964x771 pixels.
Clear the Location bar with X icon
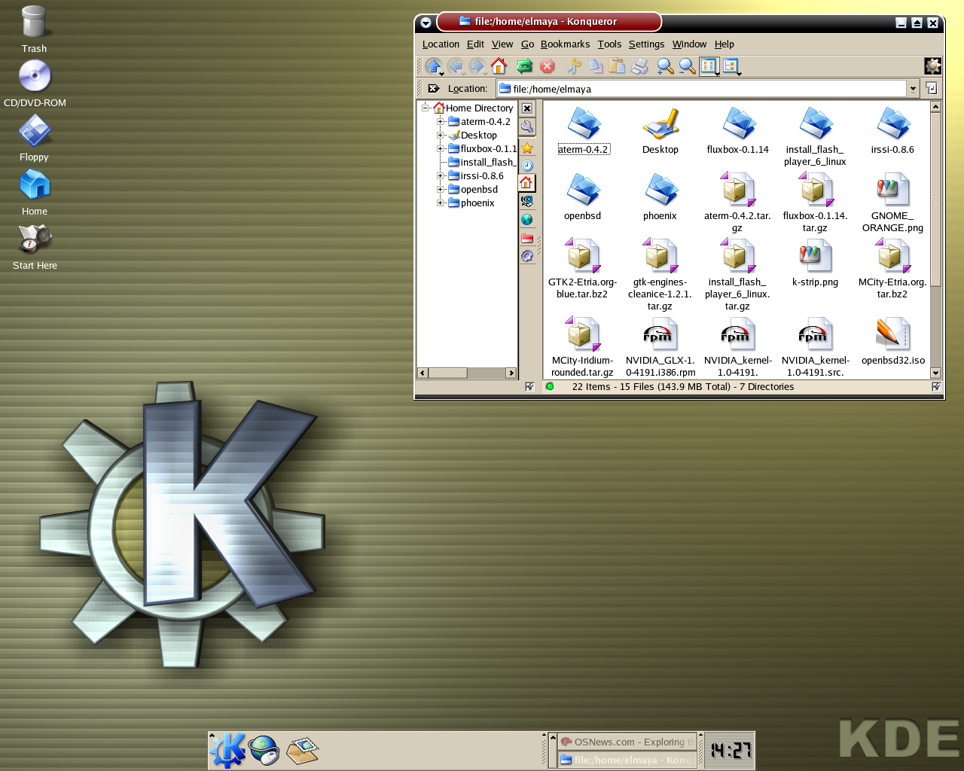[434, 89]
